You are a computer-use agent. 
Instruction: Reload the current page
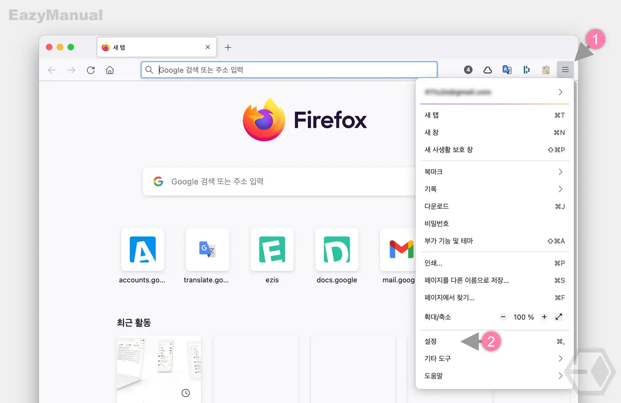(90, 70)
